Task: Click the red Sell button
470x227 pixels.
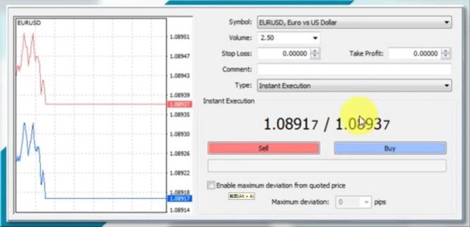Action: (264, 148)
